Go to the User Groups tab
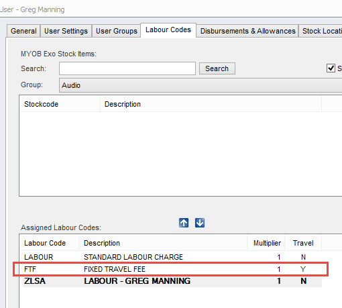This screenshot has height=308, width=342. coord(116,31)
